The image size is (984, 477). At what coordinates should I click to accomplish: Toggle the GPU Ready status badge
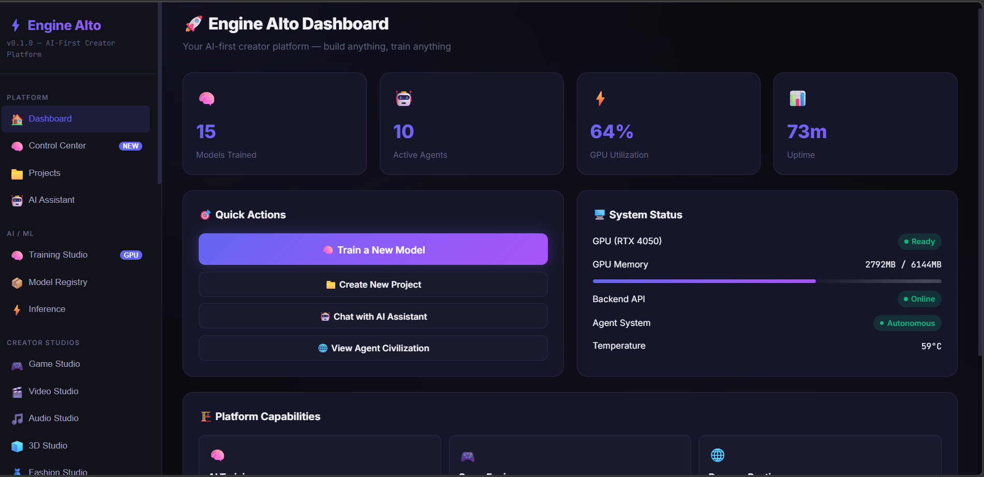tap(919, 241)
